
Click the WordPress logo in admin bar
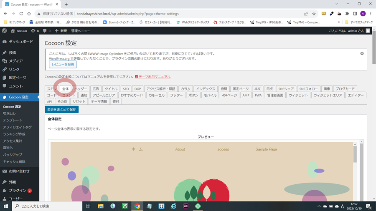[x=4, y=31]
